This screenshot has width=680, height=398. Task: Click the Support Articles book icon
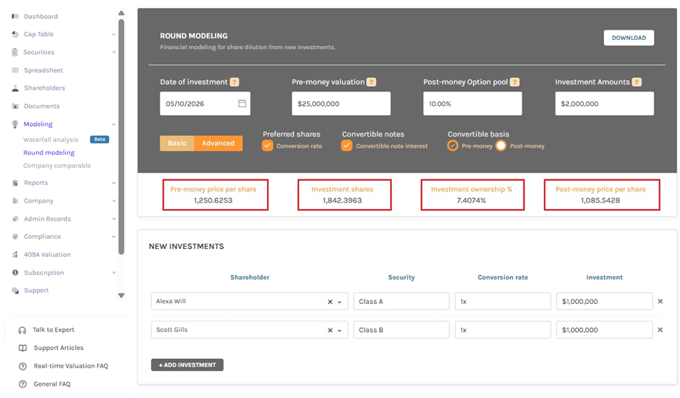22,348
